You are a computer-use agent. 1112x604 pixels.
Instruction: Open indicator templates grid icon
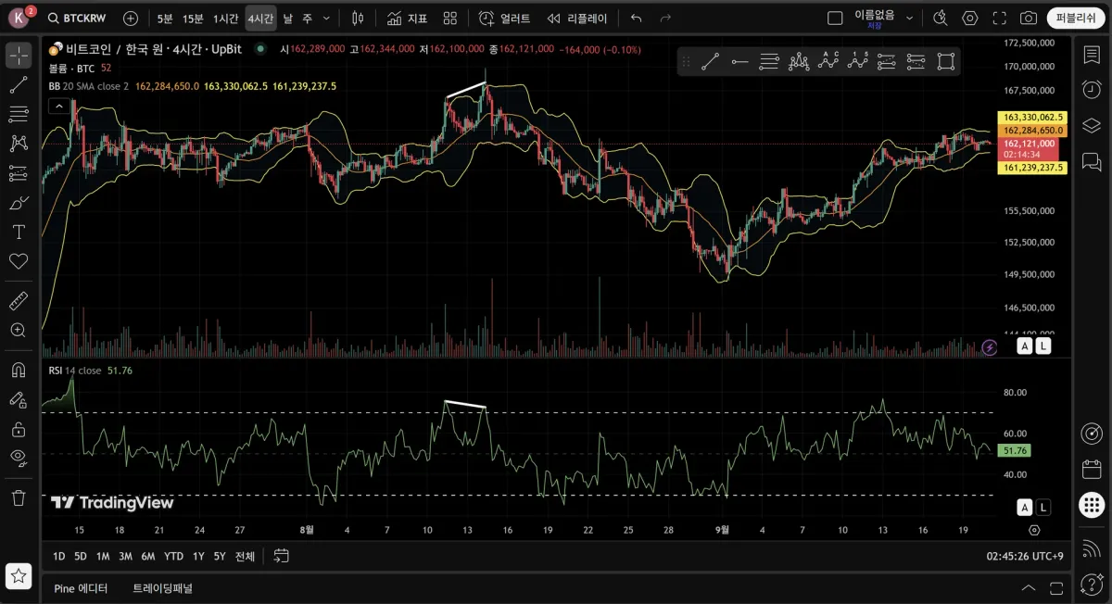[x=450, y=19]
